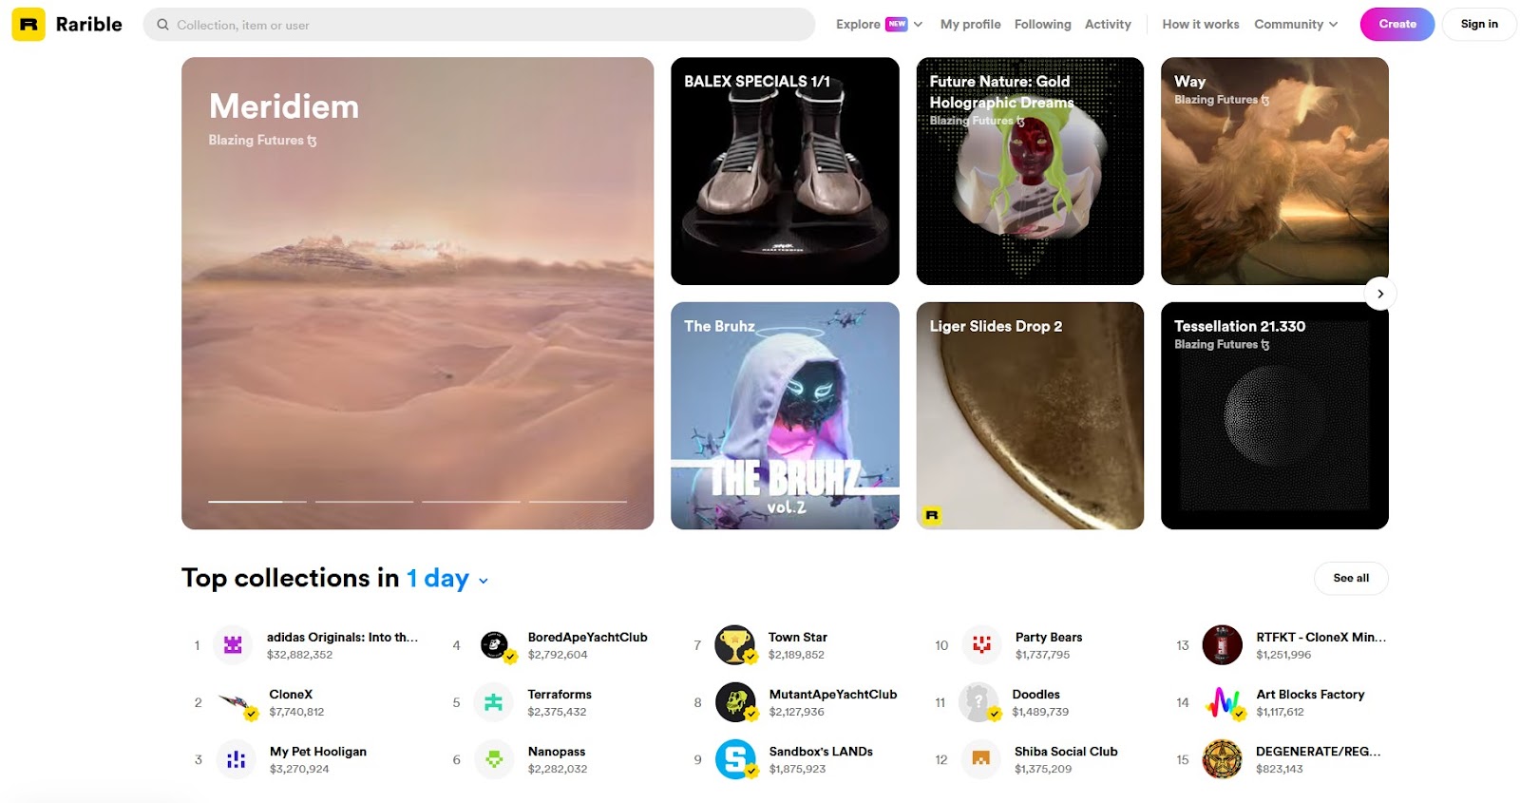Open the Art Blocks Factory icon
This screenshot has width=1520, height=803.
[x=1223, y=702]
